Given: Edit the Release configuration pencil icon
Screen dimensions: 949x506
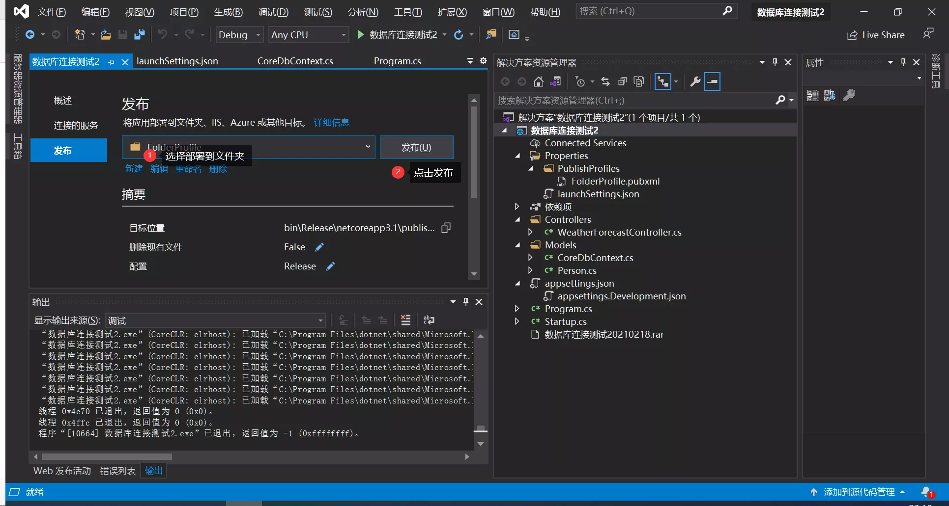Looking at the screenshot, I should (330, 266).
